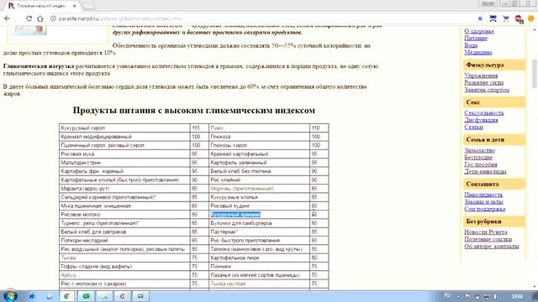
Task: Focus the address bar with paralife.narod.ru
Action: tap(261, 18)
